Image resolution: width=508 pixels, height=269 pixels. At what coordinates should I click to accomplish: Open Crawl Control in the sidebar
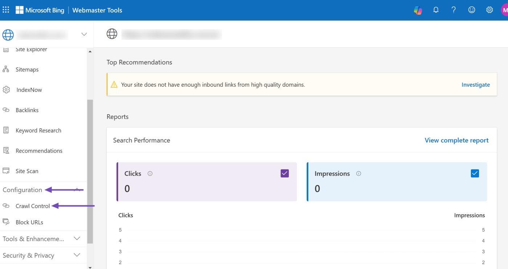tap(33, 206)
